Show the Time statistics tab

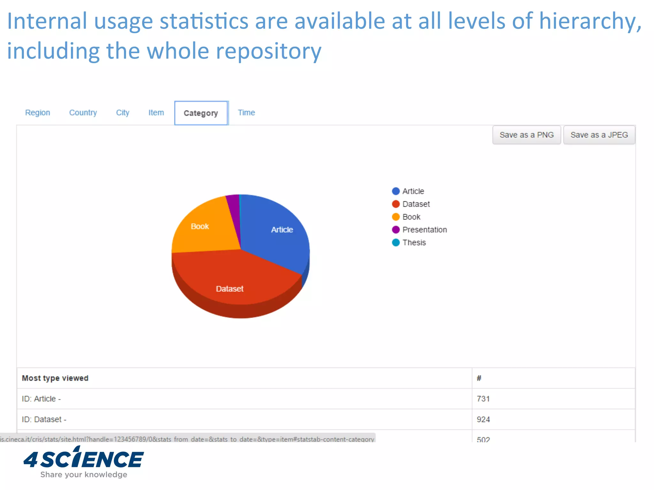246,113
